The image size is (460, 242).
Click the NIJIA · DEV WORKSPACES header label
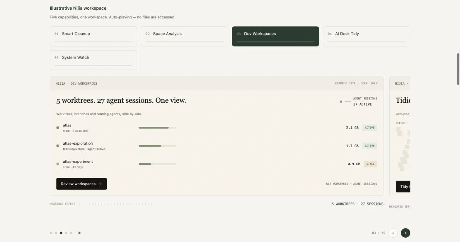pyautogui.click(x=76, y=83)
